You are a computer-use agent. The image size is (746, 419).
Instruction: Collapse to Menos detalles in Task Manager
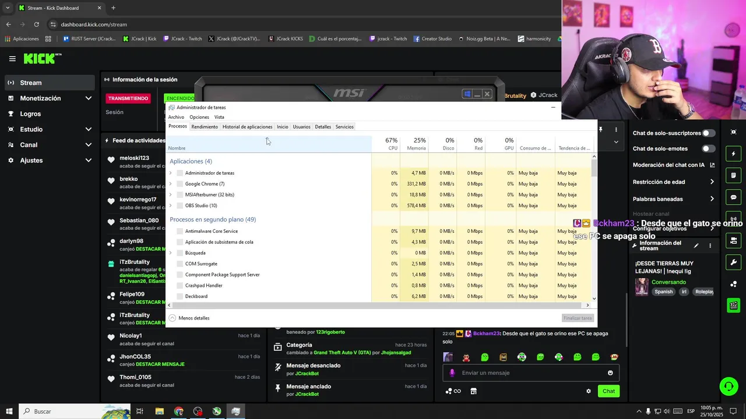tap(189, 318)
